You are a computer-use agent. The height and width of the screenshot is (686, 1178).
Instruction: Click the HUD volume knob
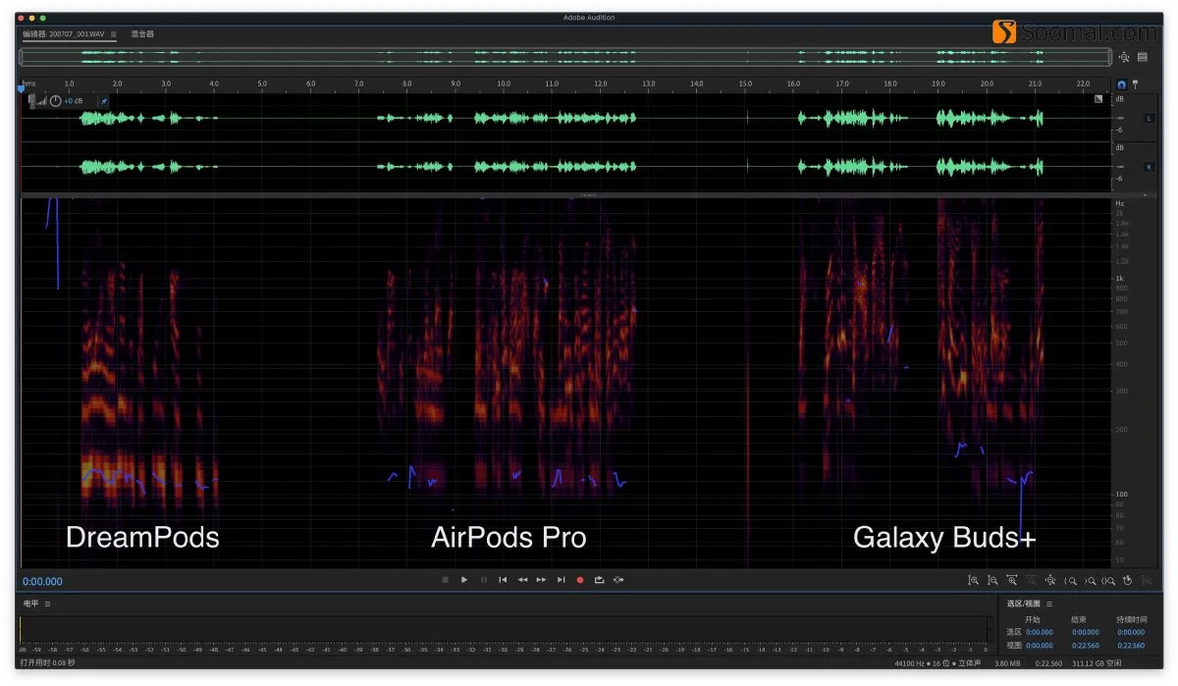(55, 100)
